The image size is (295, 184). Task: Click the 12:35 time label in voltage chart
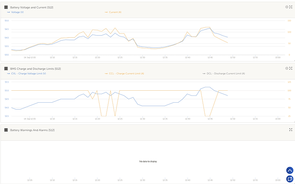point(165,57)
